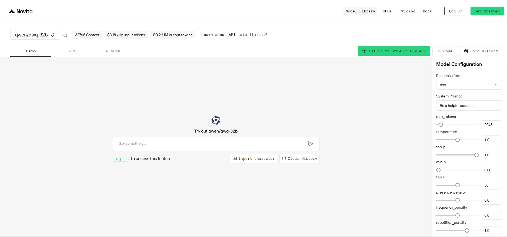Adjust the max_tokens slider handle
Screen dimensions: 507x237
[441, 125]
